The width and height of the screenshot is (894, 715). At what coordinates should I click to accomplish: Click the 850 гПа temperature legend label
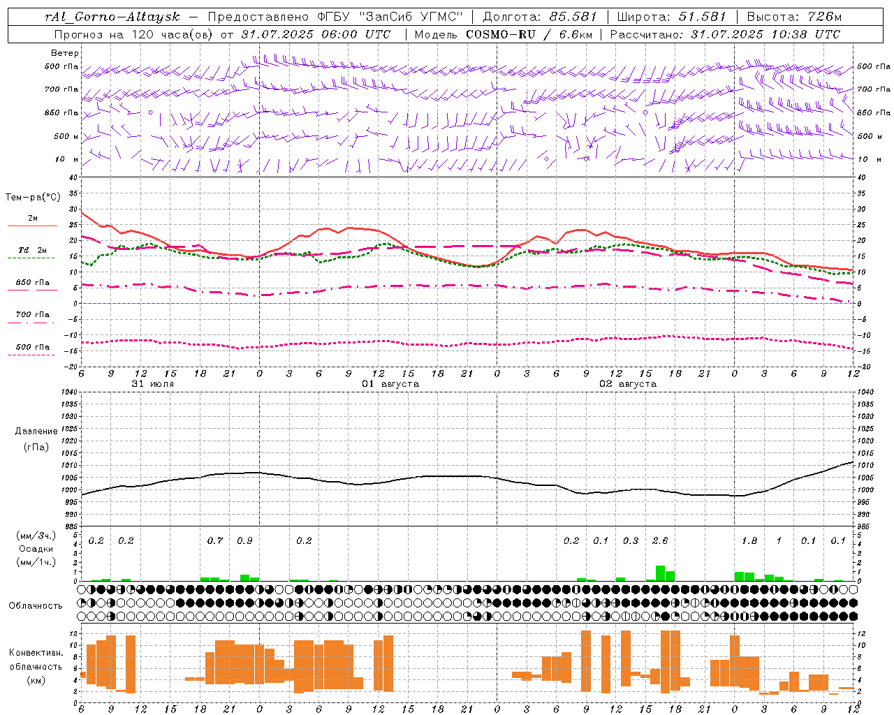33,283
